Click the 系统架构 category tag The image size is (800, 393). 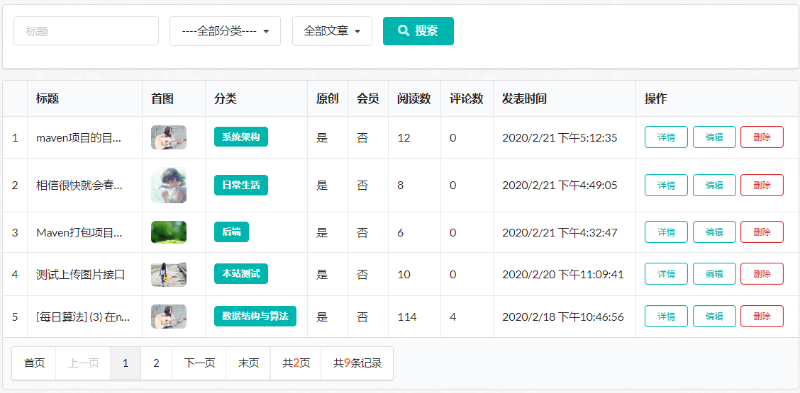[x=241, y=137]
